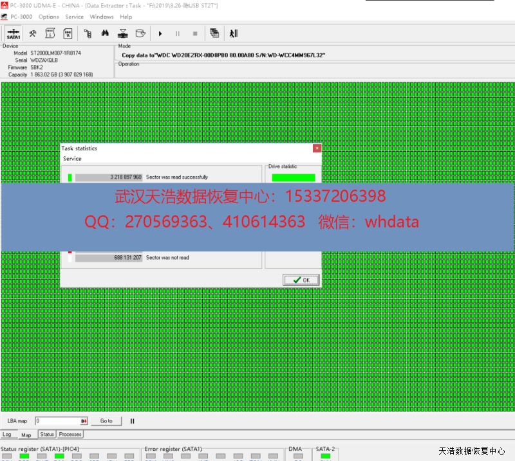Viewport: 515px width, 461px height.
Task: Click the binoculars search icon
Action: (104, 33)
